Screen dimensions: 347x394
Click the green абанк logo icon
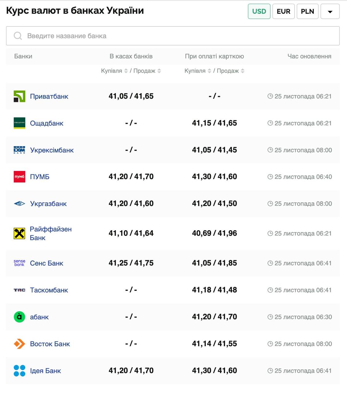[19, 317]
